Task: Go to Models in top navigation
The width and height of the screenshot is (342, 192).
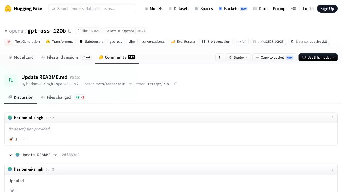Action: pos(153,9)
